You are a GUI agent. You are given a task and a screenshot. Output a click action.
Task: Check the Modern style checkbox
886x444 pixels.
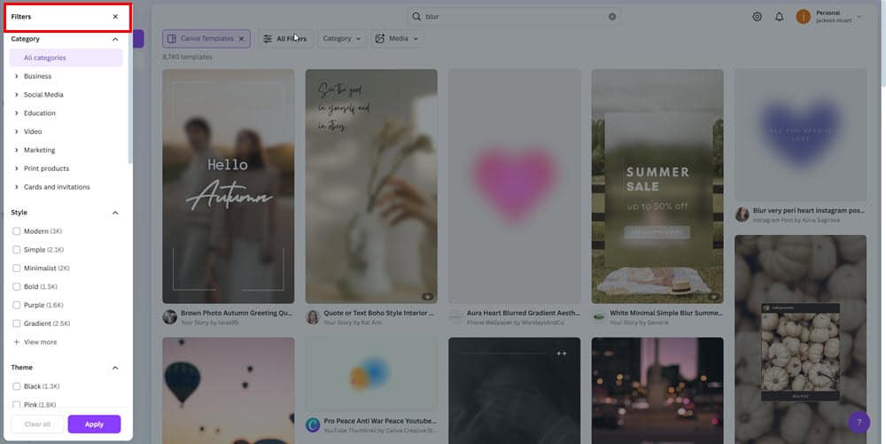pos(16,231)
